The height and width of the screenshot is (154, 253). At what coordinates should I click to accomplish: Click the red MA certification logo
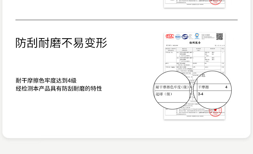coord(169,36)
